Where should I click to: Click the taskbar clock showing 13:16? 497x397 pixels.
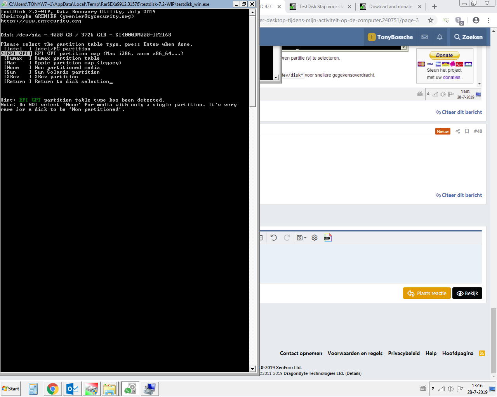tap(477, 389)
